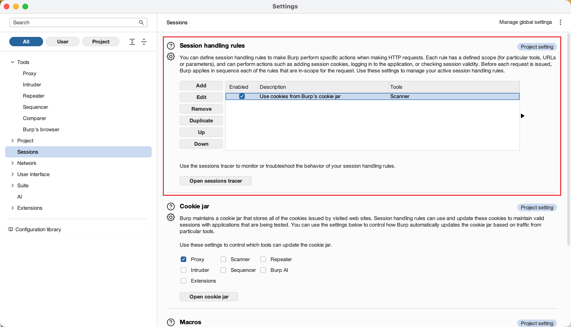Disable the cookie jar session rule checkbox
Screen dimensions: 571x327
242,96
